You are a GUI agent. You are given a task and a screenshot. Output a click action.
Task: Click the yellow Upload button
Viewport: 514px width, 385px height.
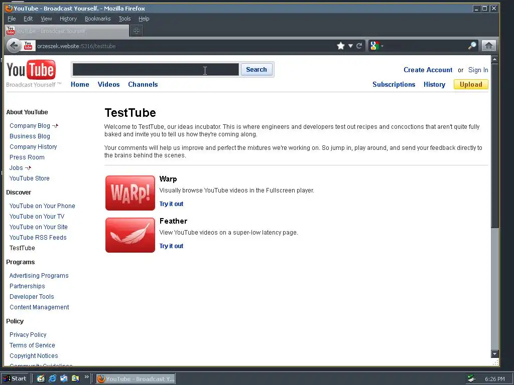tap(471, 84)
